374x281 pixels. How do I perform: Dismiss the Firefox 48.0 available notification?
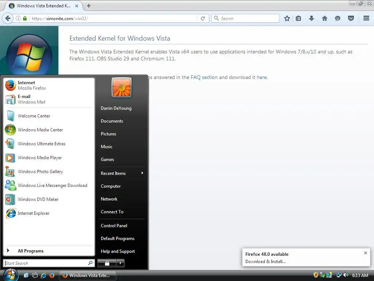point(365,253)
